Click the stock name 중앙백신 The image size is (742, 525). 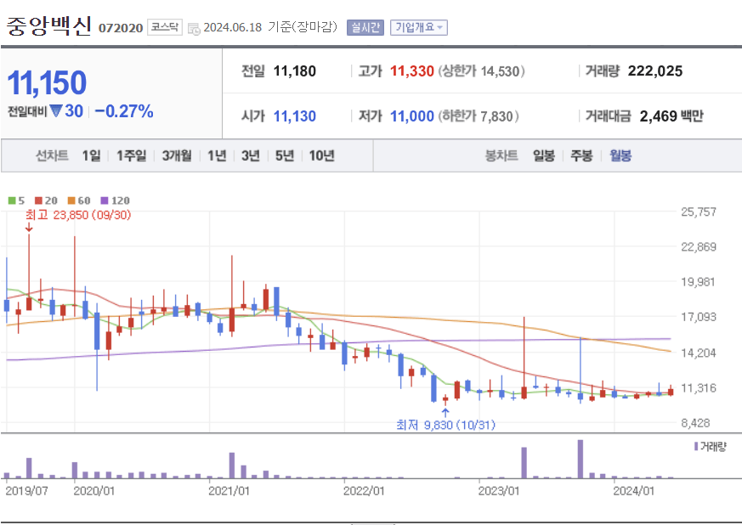pos(48,26)
